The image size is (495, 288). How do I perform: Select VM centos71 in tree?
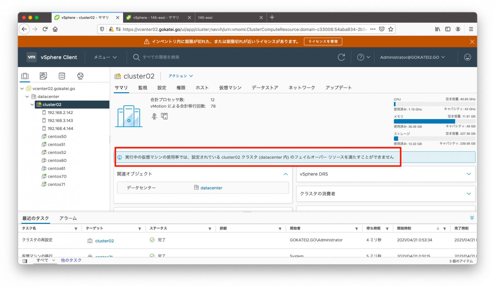[x=56, y=184]
